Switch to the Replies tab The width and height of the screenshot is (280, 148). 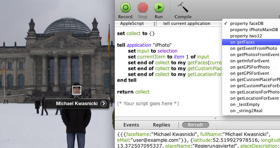point(161,125)
